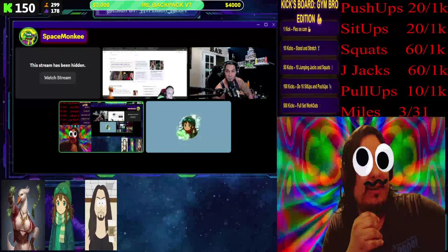Select the SpaceMonkee channel name

pos(63,36)
